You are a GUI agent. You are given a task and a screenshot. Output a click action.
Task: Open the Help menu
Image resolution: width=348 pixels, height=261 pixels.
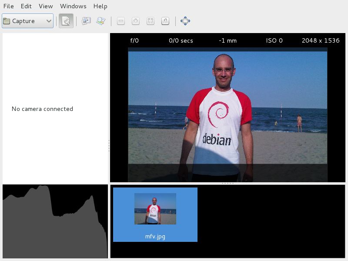click(x=100, y=6)
